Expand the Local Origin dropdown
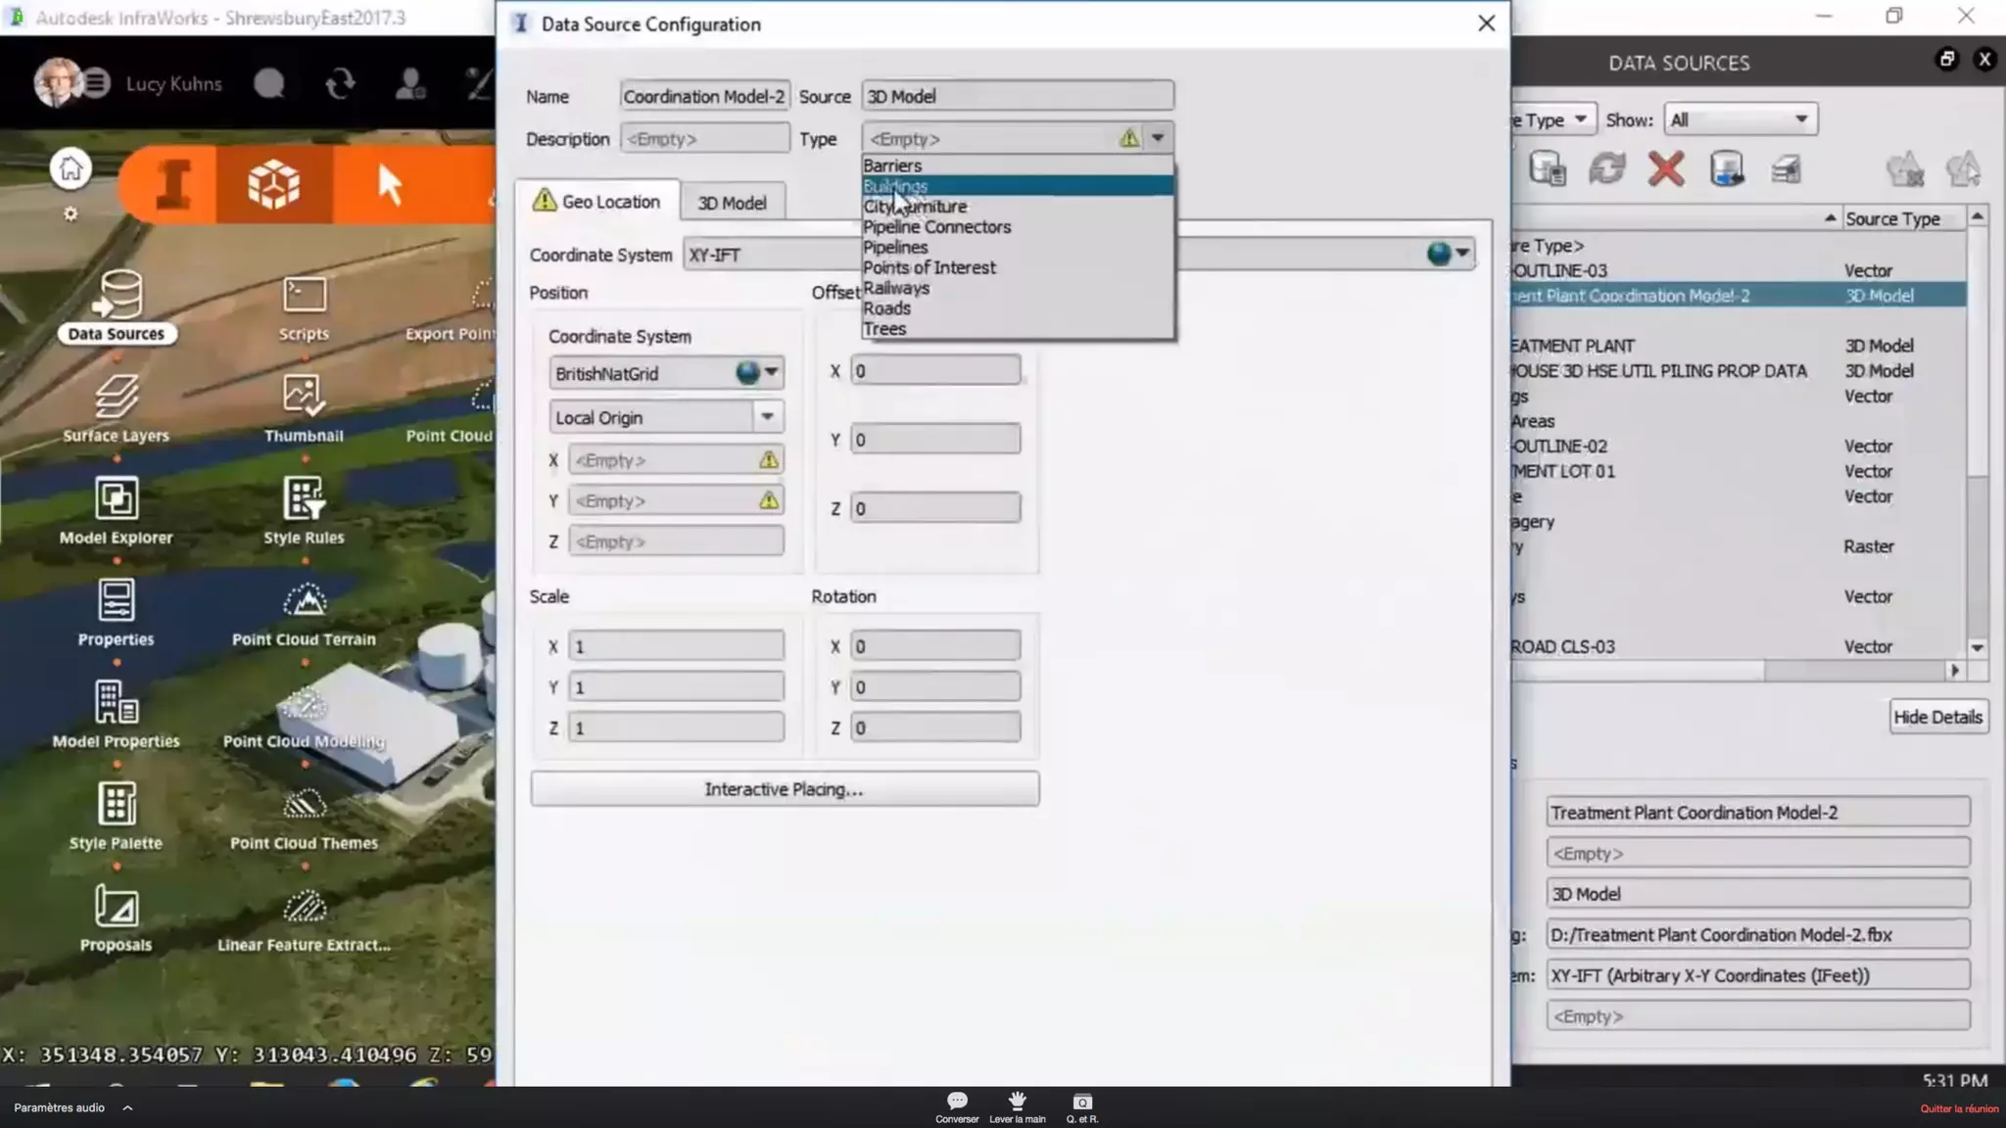This screenshot has height=1128, width=2006. pyautogui.click(x=767, y=417)
